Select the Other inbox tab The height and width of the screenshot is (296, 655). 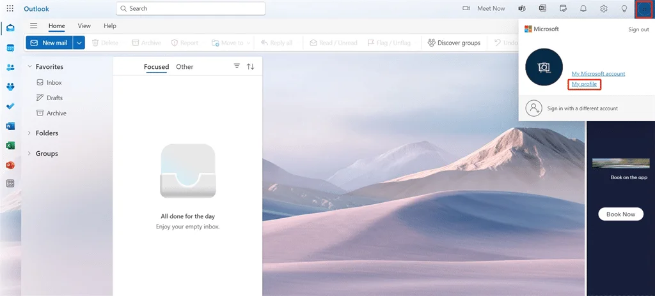tap(185, 67)
